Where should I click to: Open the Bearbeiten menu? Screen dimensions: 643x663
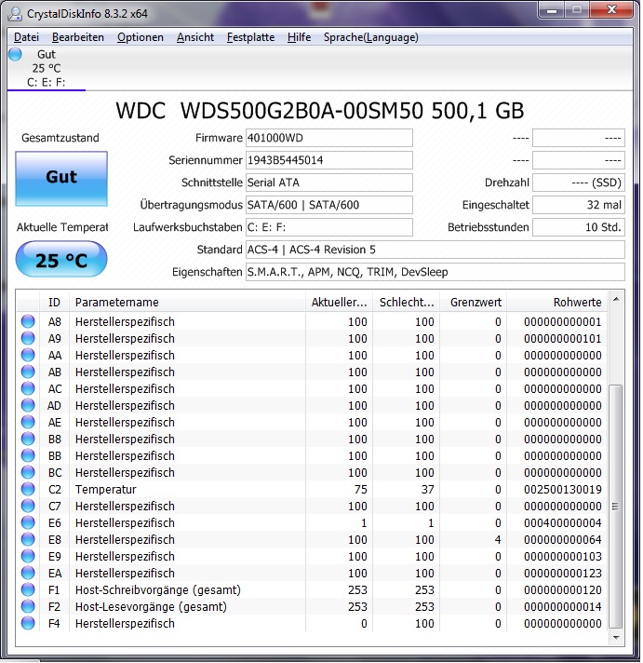[78, 37]
